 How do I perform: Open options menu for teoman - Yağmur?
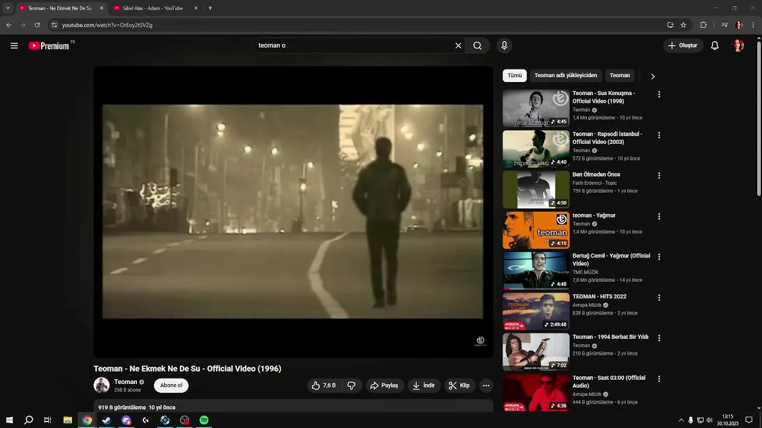[x=659, y=216]
